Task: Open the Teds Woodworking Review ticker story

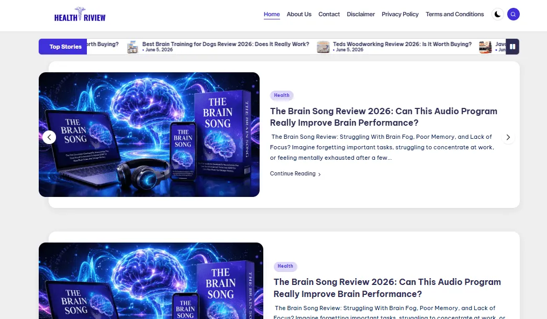Action: pyautogui.click(x=402, y=44)
